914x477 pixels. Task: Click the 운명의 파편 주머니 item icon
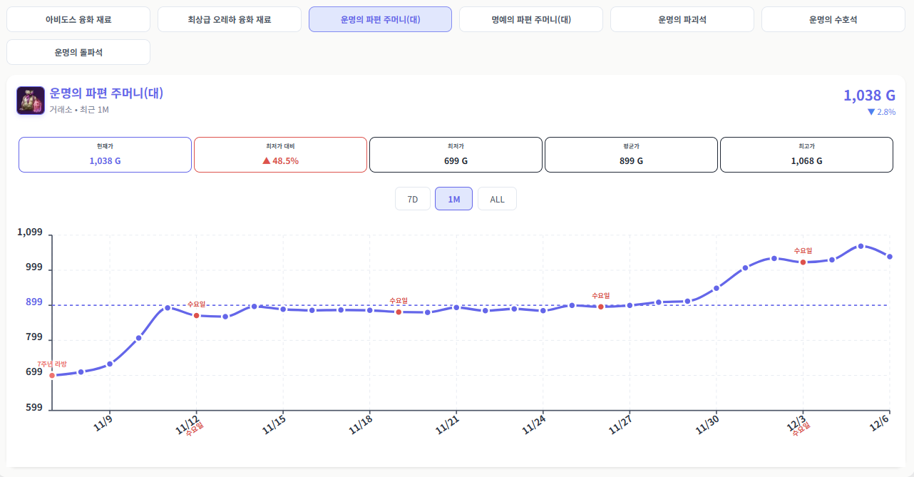pyautogui.click(x=31, y=101)
